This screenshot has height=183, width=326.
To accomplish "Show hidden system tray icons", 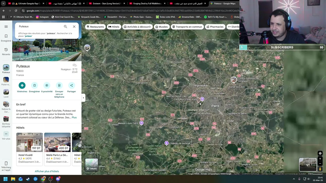I will (294, 179).
